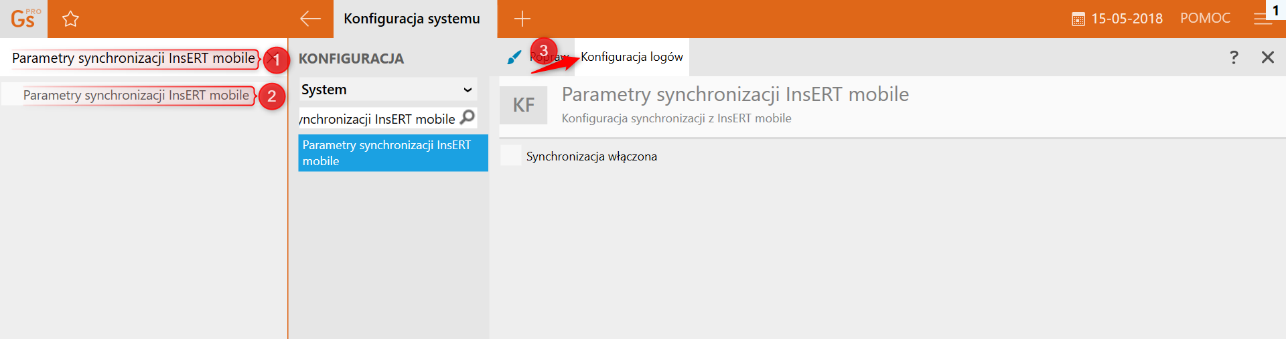Screen dimensions: 1286x339
Task: Expand the System dropdown
Action: (x=388, y=90)
